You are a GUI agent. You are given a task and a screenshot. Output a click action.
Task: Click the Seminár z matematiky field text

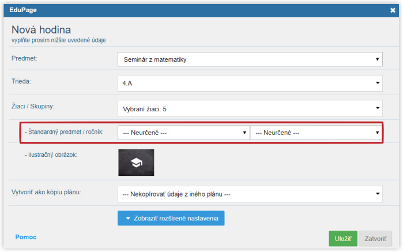pyautogui.click(x=155, y=59)
